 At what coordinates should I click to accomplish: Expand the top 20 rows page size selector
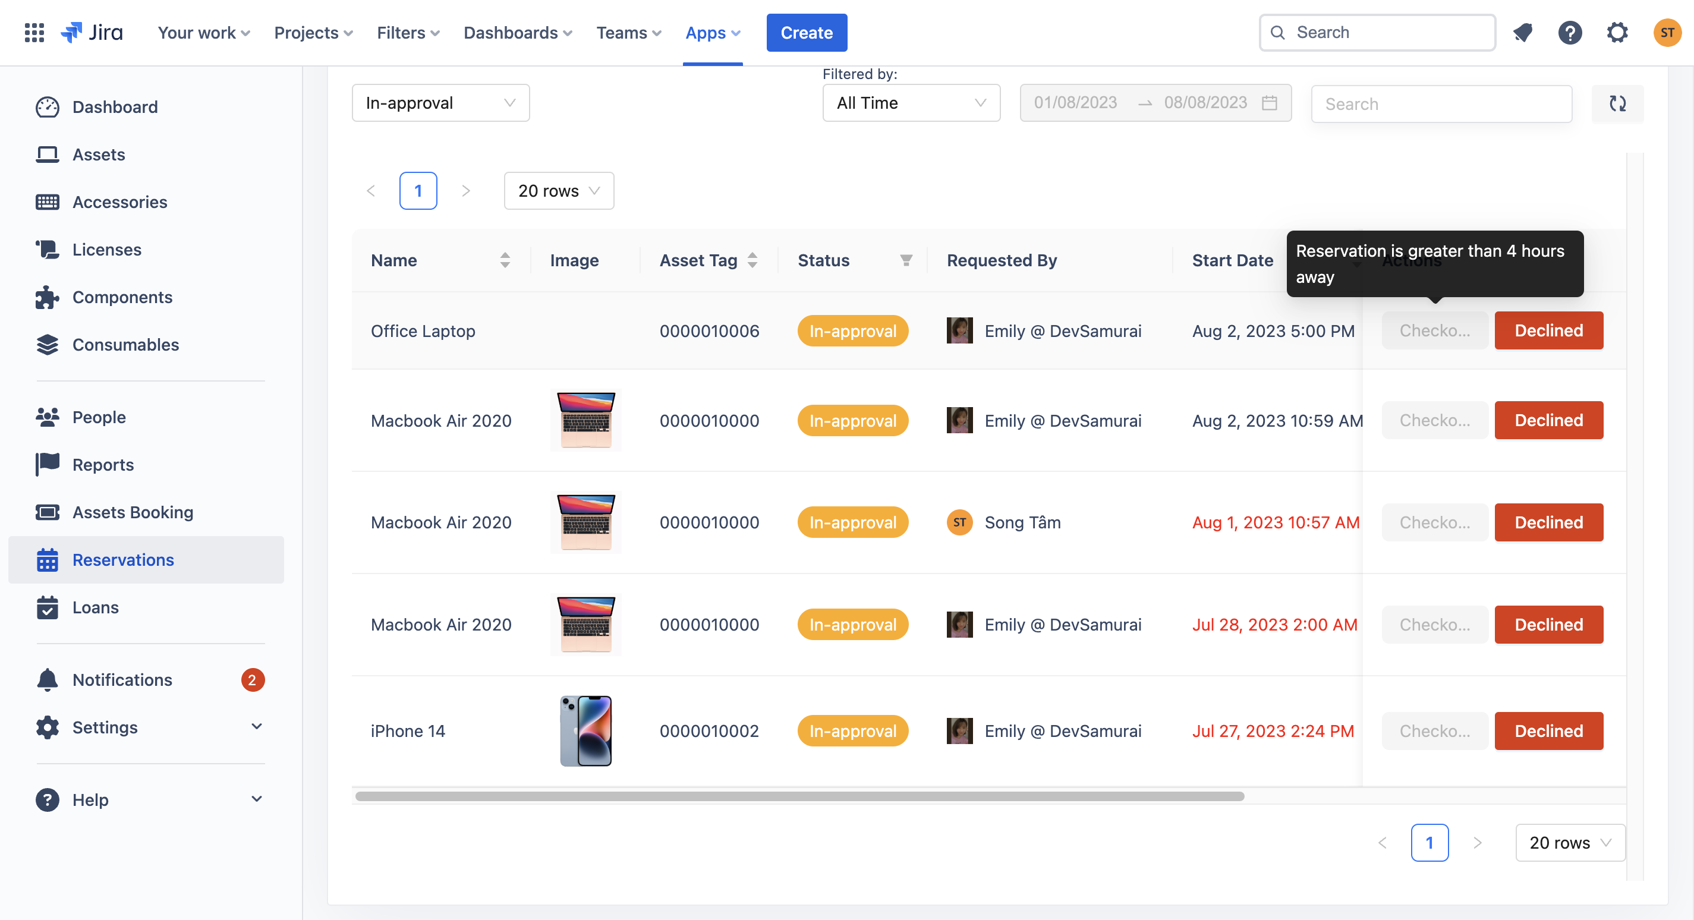(558, 191)
